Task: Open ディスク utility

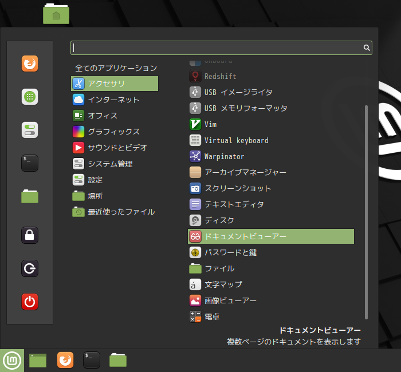Action: click(x=271, y=220)
